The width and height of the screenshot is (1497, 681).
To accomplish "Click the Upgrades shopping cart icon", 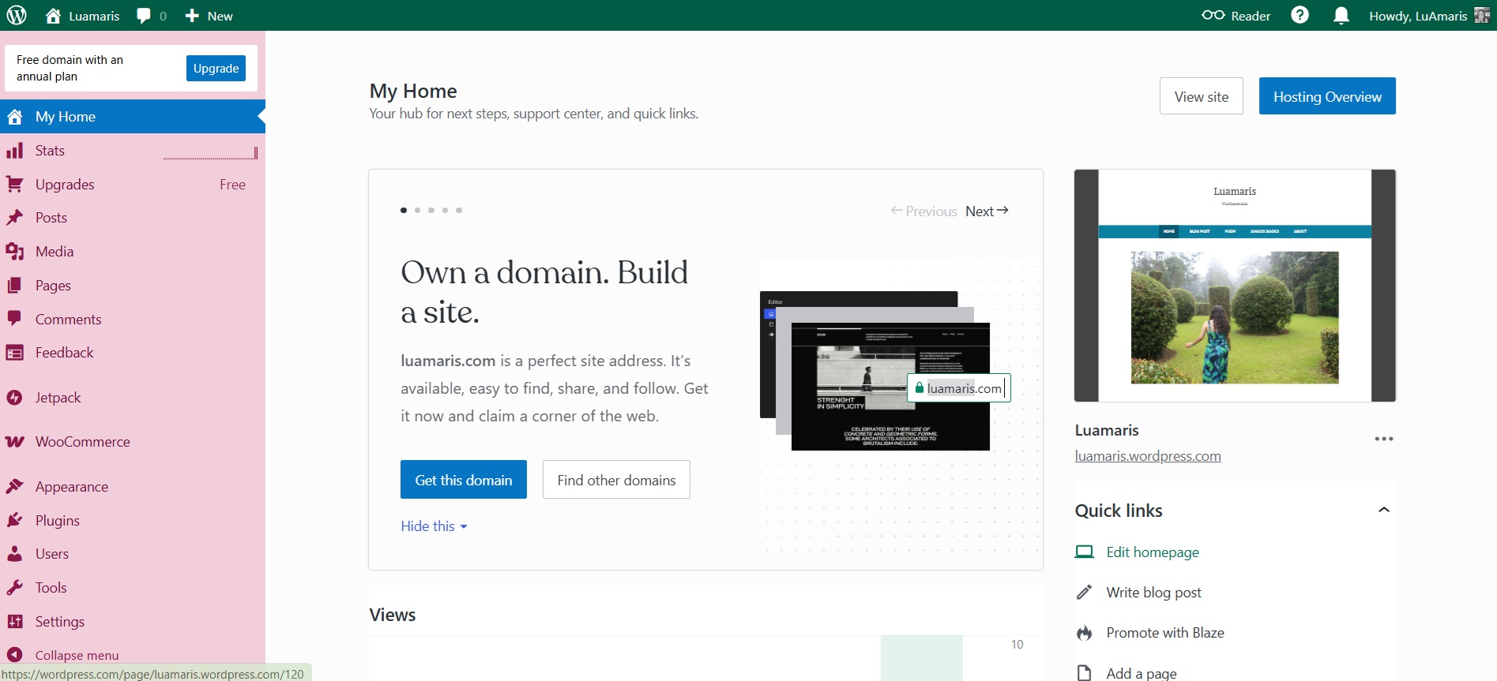I will coord(15,184).
